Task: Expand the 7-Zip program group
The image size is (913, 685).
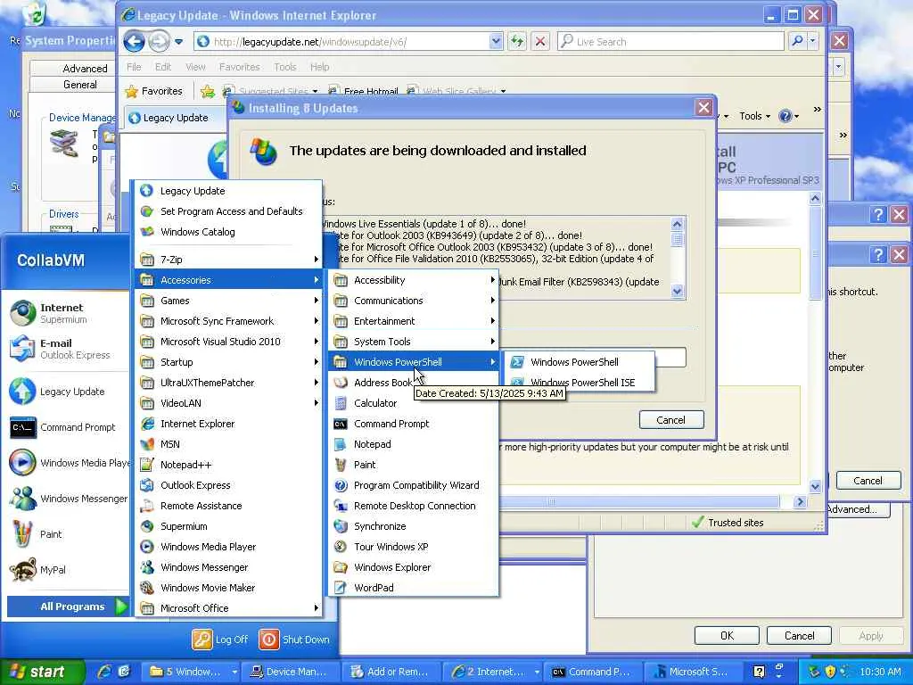Action: click(229, 260)
